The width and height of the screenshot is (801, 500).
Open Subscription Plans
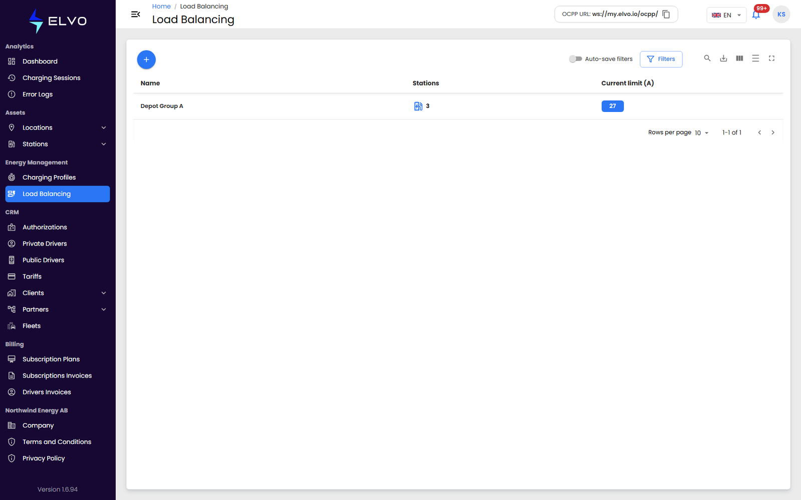tap(58, 359)
